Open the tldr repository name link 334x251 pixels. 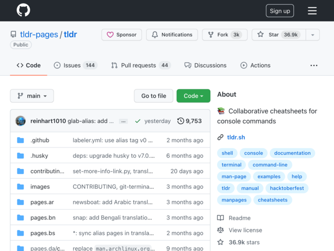pos(70,35)
